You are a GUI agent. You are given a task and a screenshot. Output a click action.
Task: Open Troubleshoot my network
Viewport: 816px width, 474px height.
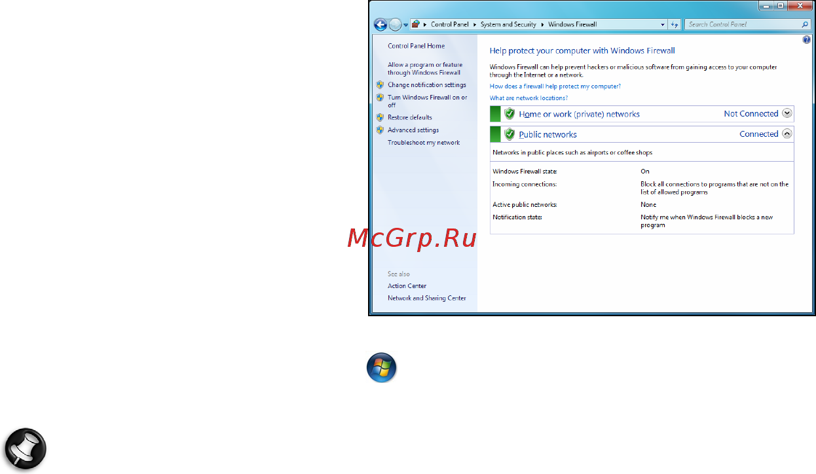click(x=424, y=142)
